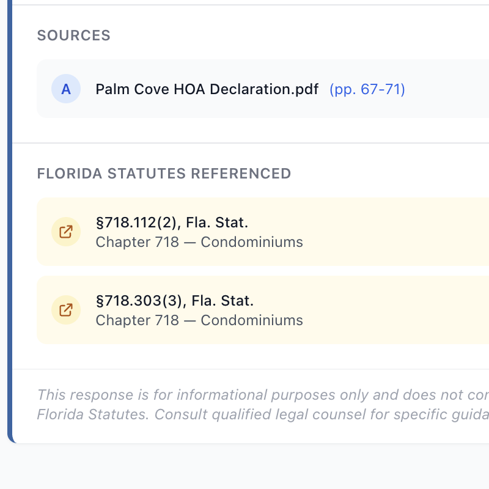The image size is (489, 489).
Task: Click the external link icon beside §718.112(2)
Action: click(66, 232)
